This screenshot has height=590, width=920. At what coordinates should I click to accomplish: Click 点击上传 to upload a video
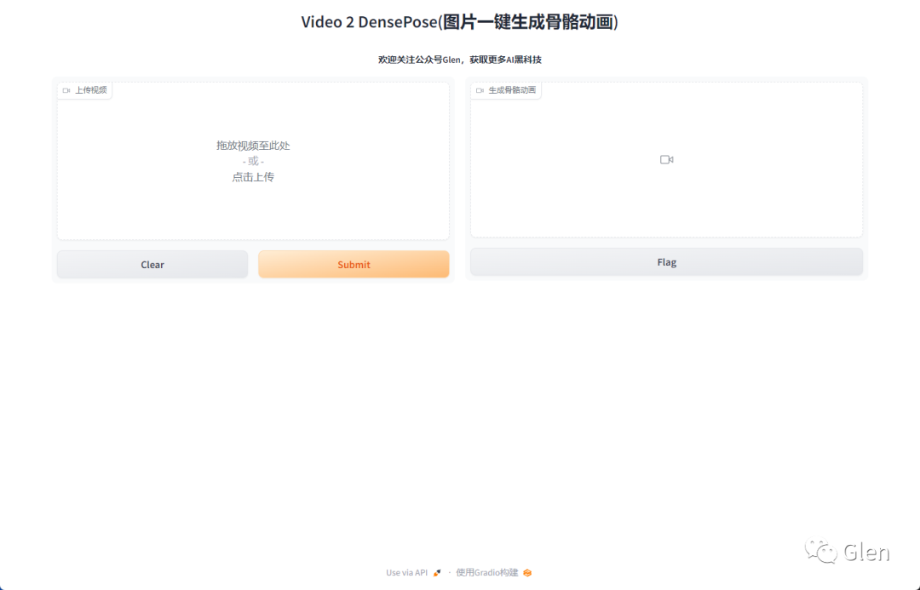253,176
